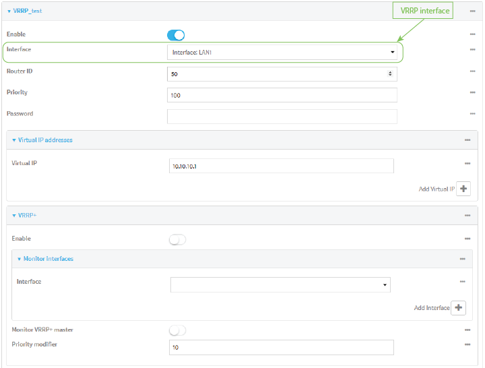
Task: Open ellipsis menu for Virtual IP addresses header
Action: click(467, 140)
